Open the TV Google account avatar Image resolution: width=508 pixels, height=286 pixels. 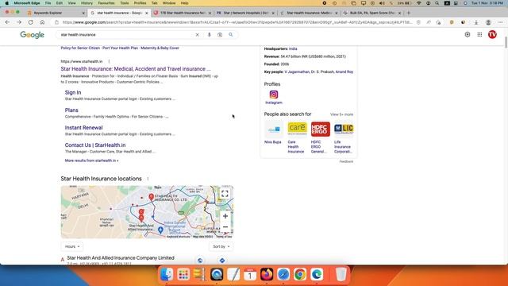pos(492,34)
